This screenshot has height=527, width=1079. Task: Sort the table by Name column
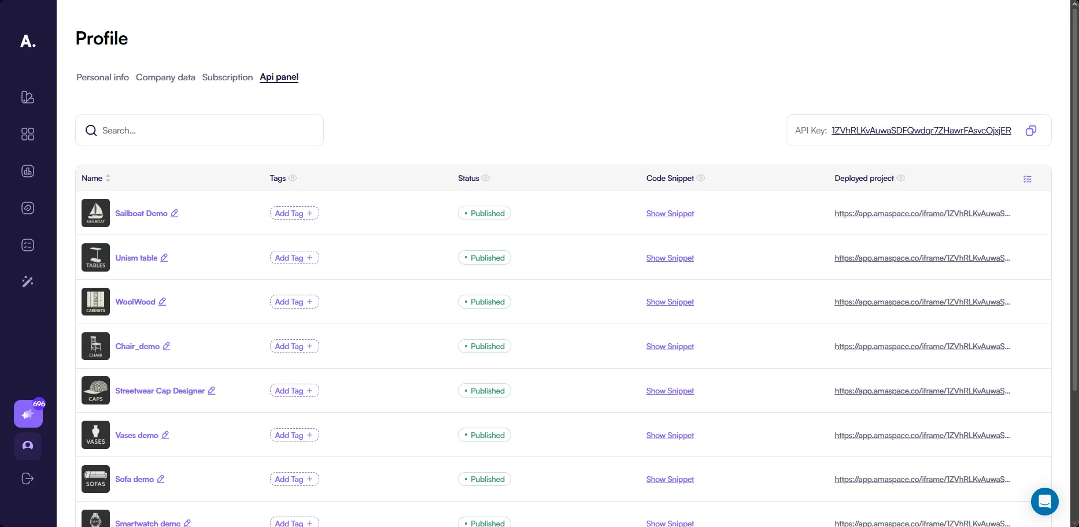click(108, 178)
